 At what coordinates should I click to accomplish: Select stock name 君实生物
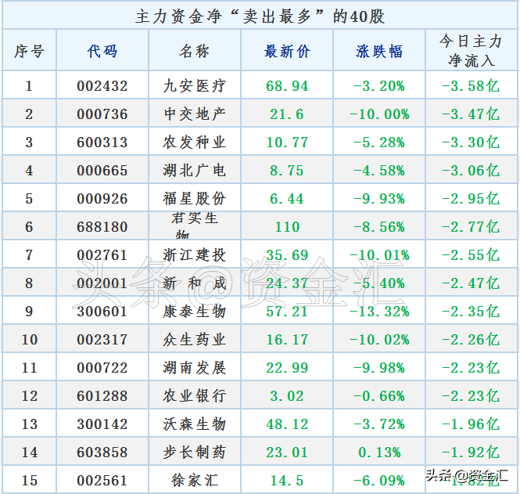click(x=195, y=225)
